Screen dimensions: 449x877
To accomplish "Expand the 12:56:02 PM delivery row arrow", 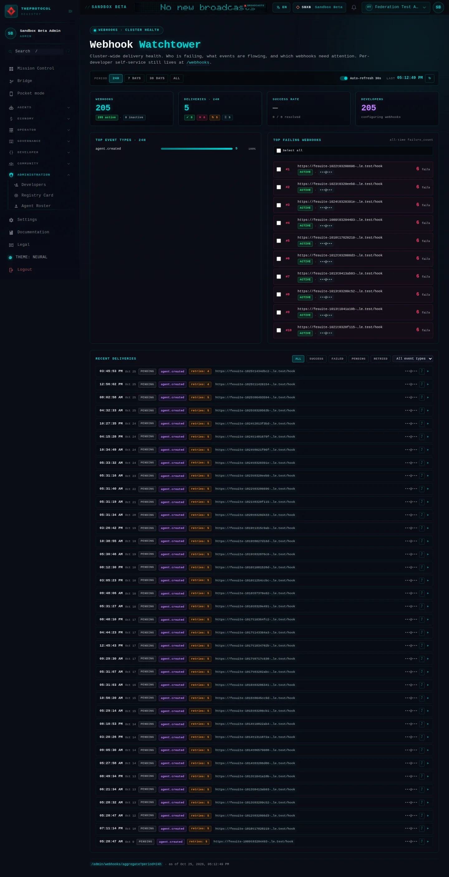I will (428, 384).
